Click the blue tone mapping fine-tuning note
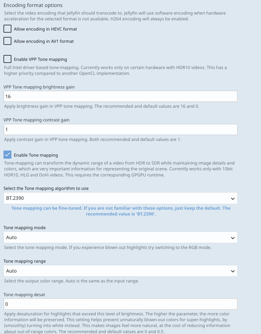This screenshot has width=261, height=334. tap(121, 211)
